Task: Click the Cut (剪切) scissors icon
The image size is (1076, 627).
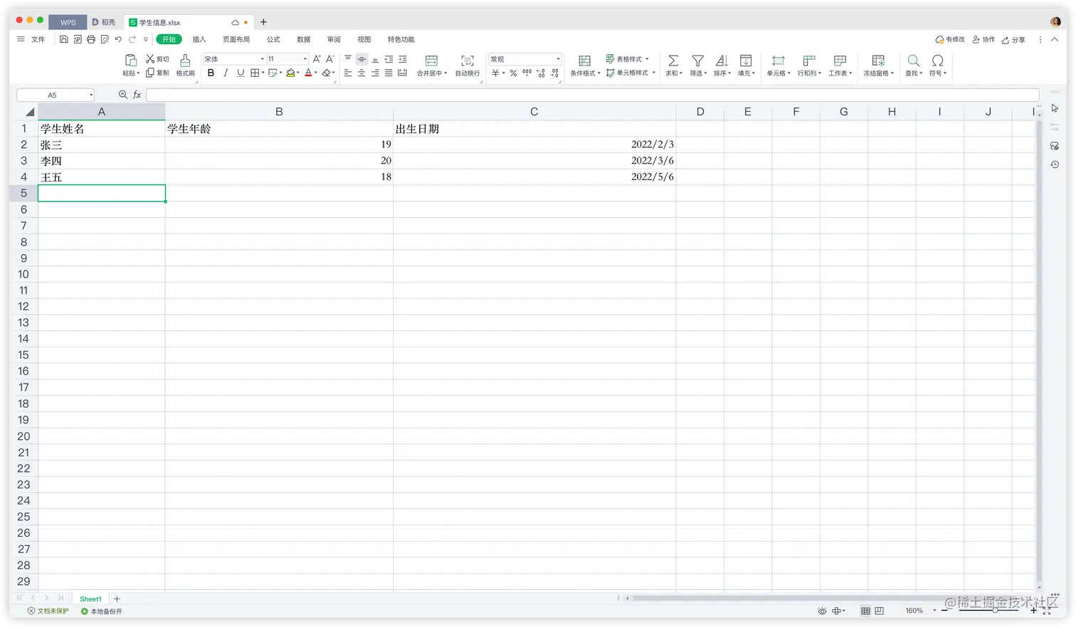Action: coord(150,59)
